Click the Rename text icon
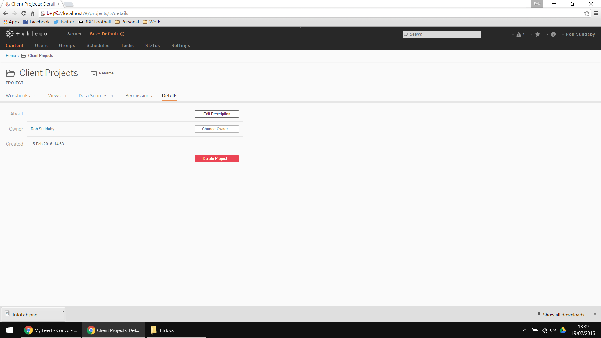The image size is (601, 338). tap(94, 74)
